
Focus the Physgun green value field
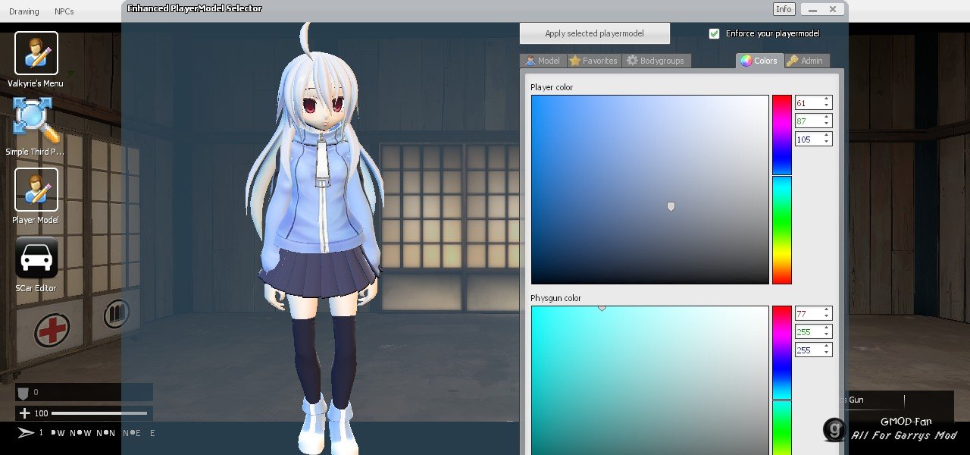808,331
